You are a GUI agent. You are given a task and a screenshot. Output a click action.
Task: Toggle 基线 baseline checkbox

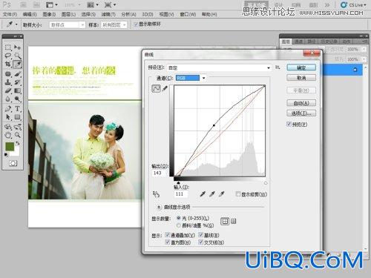click(x=200, y=235)
